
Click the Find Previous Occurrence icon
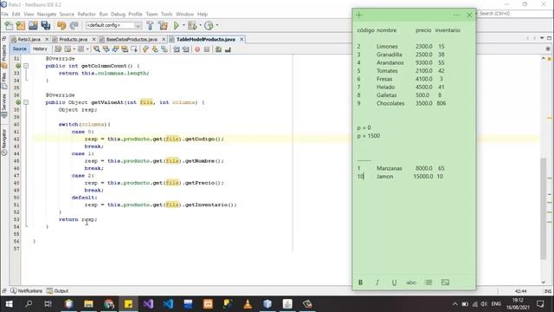[106, 49]
